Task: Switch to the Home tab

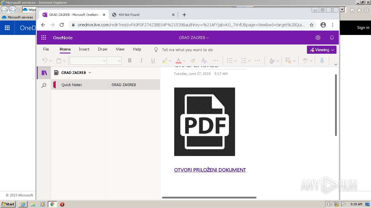Action: point(65,49)
